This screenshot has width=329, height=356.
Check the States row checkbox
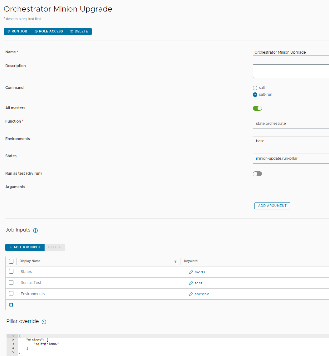11,271
